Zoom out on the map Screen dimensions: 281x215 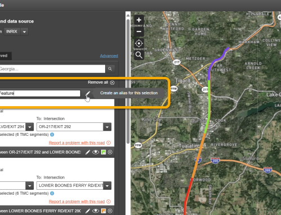point(139,31)
